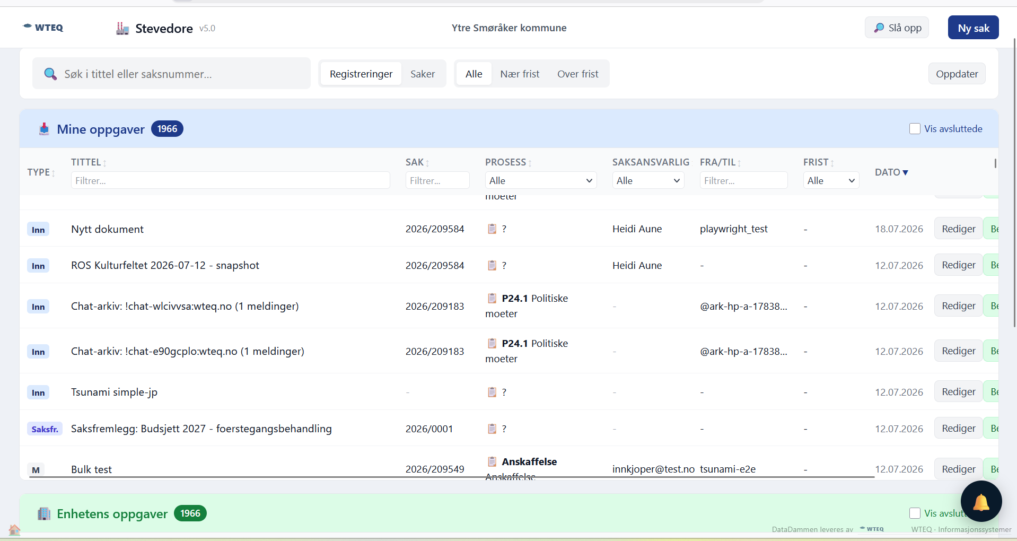Click the WTEQ logo
1017x541 pixels.
43,27
